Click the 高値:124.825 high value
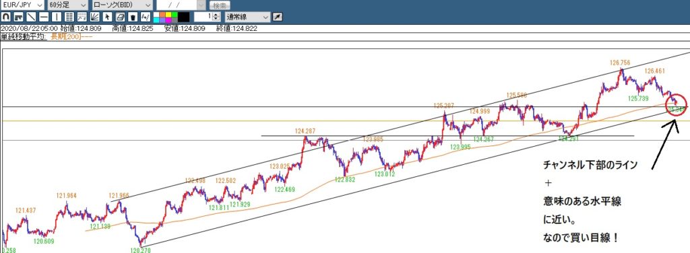 click(x=133, y=29)
